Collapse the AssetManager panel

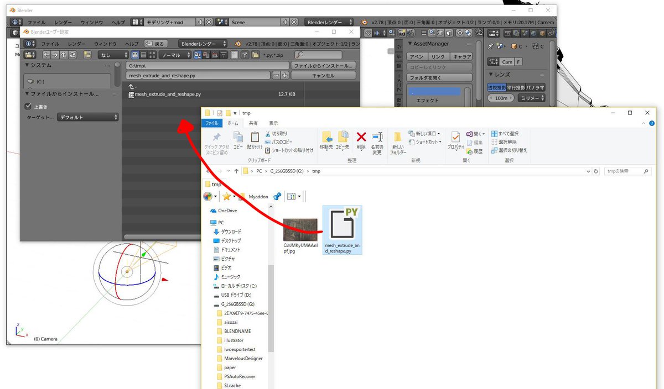coord(410,44)
